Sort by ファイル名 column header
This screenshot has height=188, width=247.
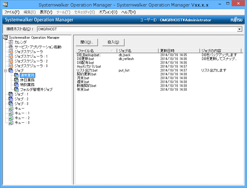[96, 51]
